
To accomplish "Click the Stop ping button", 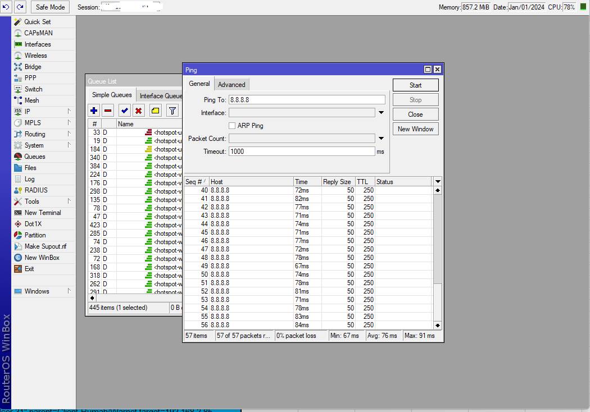I will (x=415, y=100).
